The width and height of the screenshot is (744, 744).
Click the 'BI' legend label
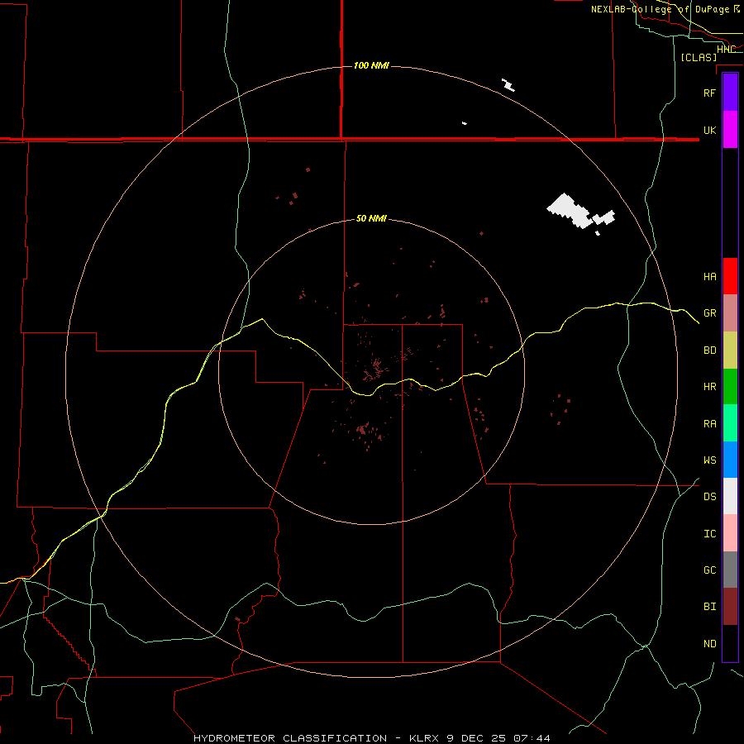pyautogui.click(x=710, y=607)
